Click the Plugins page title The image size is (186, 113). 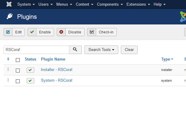coord(27,17)
